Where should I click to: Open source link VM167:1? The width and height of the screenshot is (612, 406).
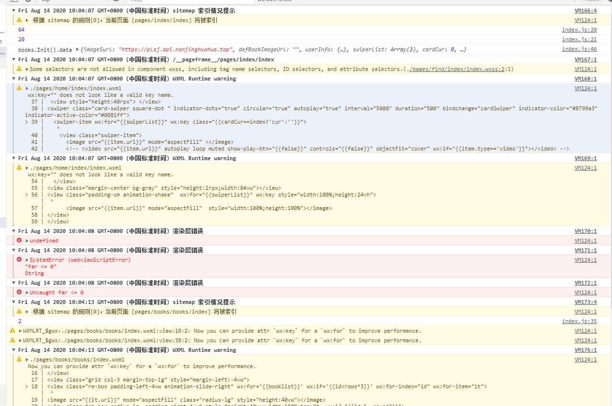tap(586, 59)
